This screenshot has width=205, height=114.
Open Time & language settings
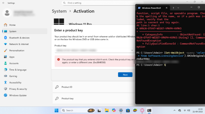tap(25, 70)
